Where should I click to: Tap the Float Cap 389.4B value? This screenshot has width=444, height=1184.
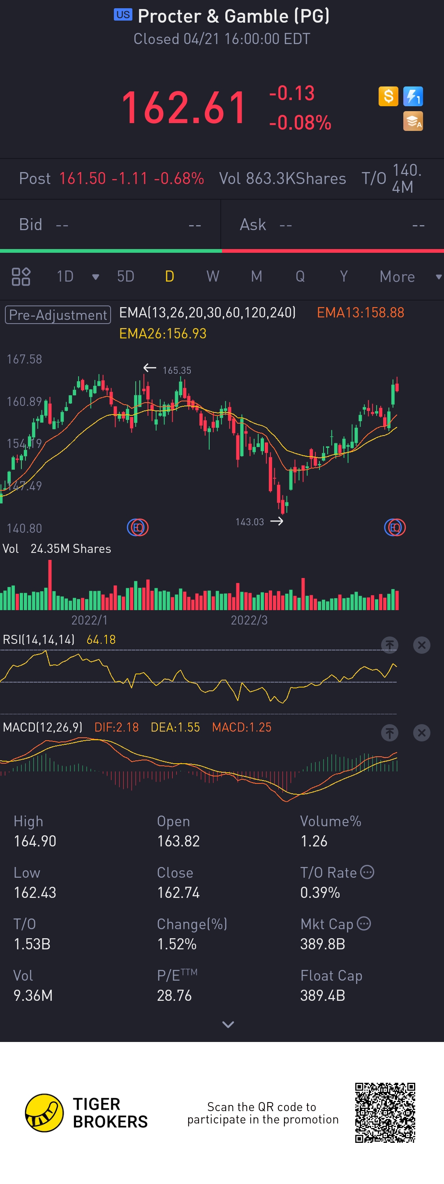[x=322, y=995]
